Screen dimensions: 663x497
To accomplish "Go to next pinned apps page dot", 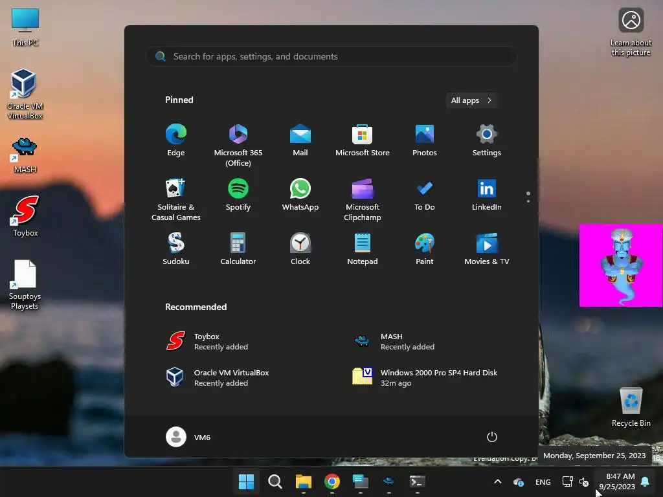I will (x=528, y=201).
